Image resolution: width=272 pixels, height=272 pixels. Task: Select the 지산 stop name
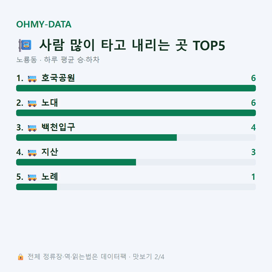[50, 152]
